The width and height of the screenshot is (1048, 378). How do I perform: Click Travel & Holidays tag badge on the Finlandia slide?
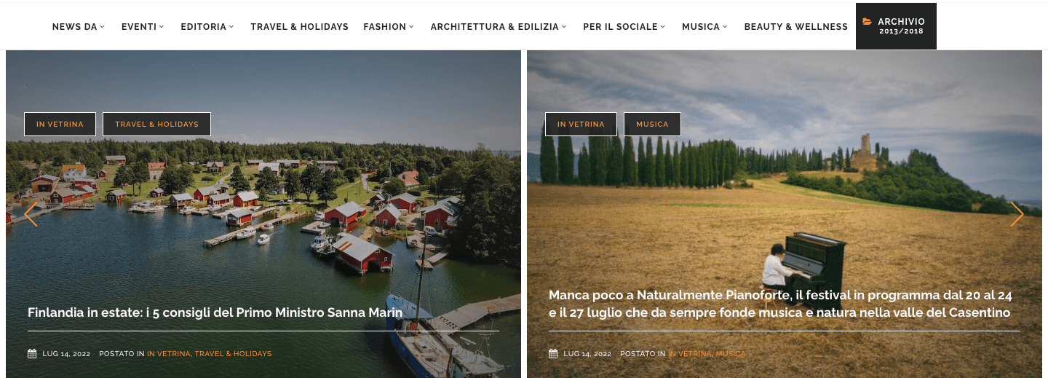(x=156, y=124)
